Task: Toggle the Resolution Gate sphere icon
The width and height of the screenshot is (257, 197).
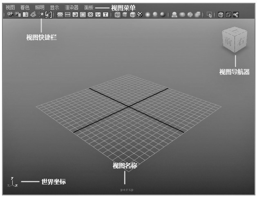Action: coord(75,15)
